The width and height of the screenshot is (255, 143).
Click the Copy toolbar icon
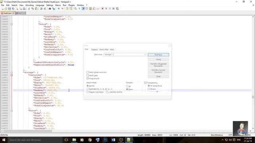pyautogui.click(x=33, y=9)
